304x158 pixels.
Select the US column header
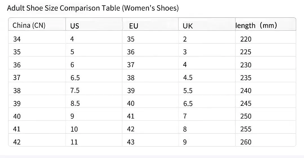(75, 26)
